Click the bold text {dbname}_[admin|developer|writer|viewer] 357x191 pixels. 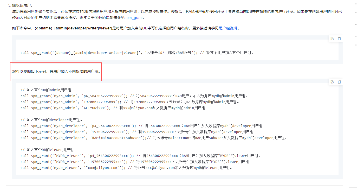(73, 28)
